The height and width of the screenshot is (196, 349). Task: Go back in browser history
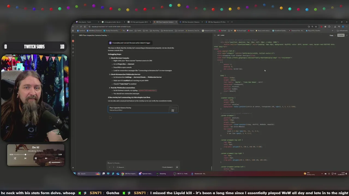[73, 26]
